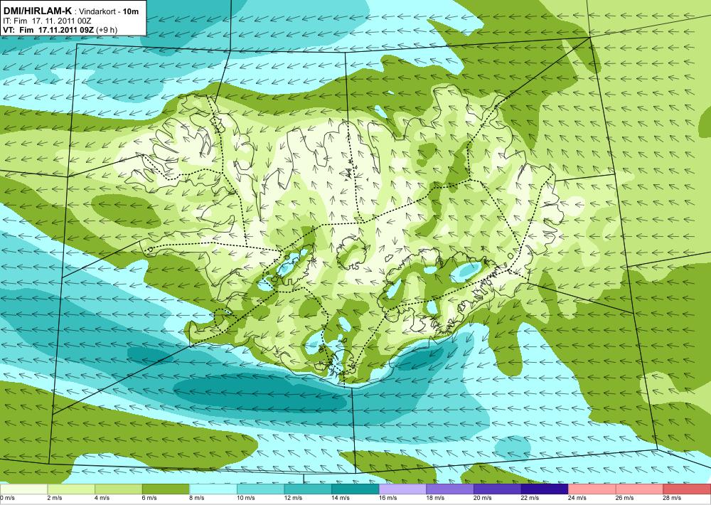The height and width of the screenshot is (505, 711).
Task: Click the "8 m/s" legend label
Action: 197,498
